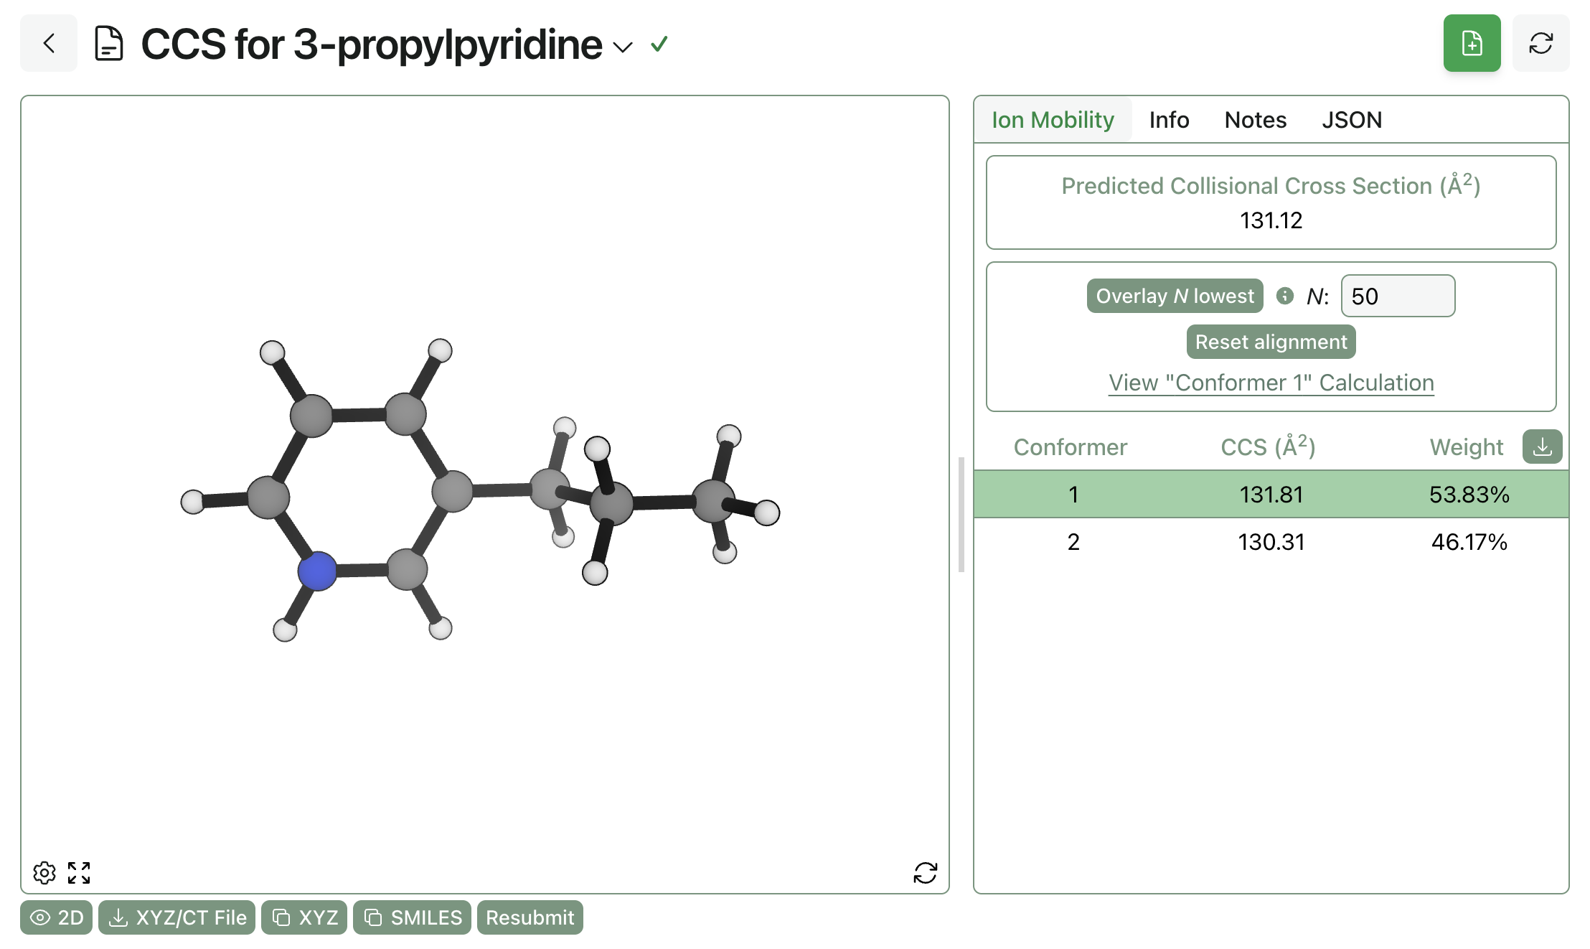Click the green new file button
Screen dimensions: 1590x949
[1472, 44]
